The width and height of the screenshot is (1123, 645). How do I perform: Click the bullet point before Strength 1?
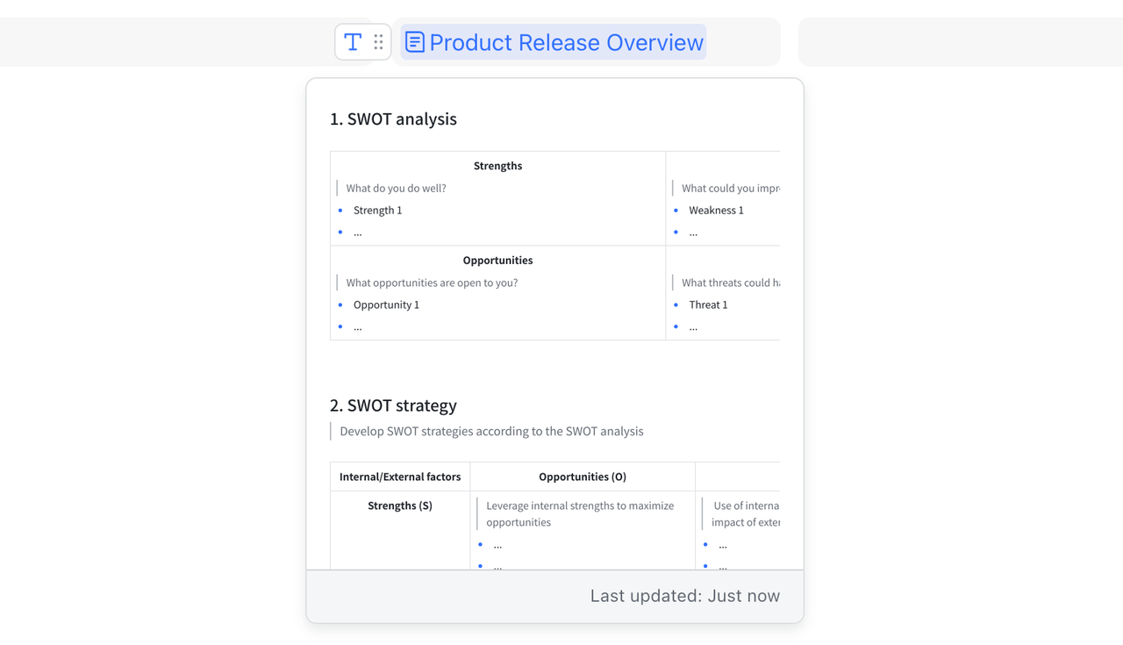click(x=340, y=210)
